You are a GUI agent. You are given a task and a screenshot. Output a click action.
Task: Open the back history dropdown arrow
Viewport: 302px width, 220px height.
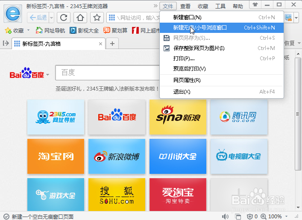point(51,18)
